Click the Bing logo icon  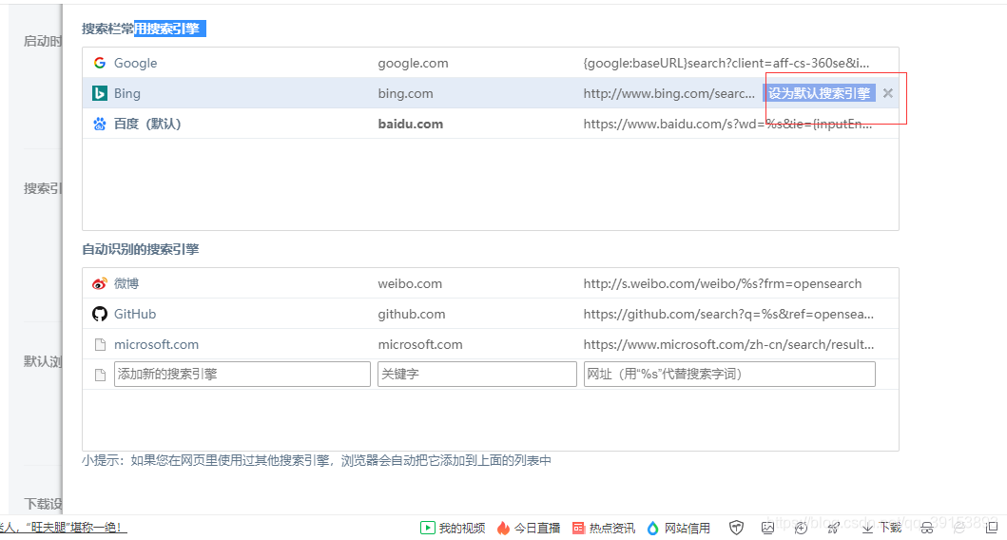click(x=100, y=94)
